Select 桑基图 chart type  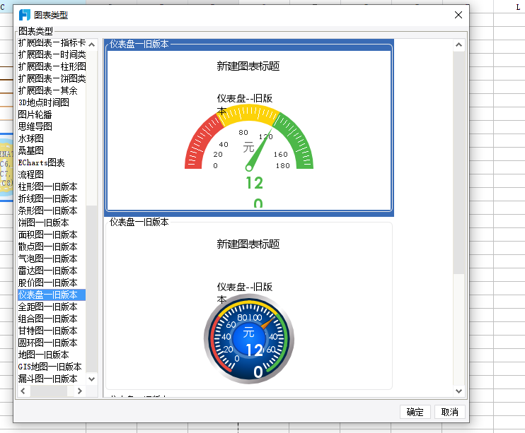[x=52, y=150]
